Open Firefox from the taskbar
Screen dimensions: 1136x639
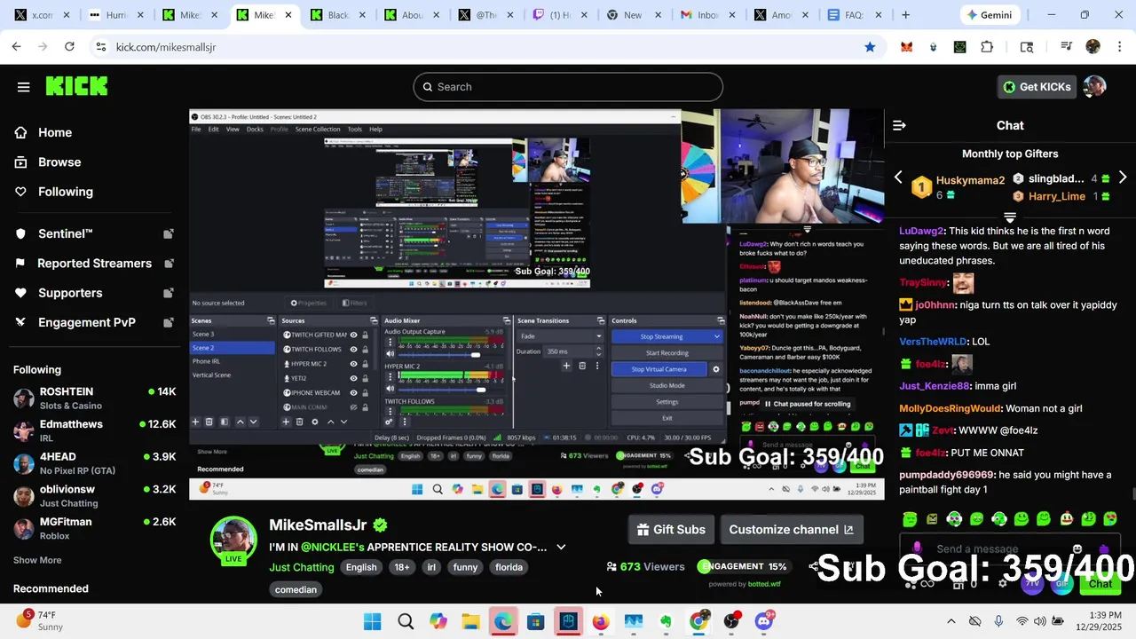click(x=601, y=621)
